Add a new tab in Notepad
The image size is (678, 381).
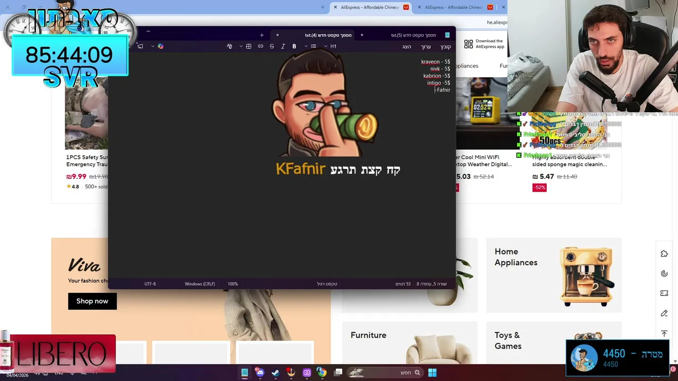[262, 35]
